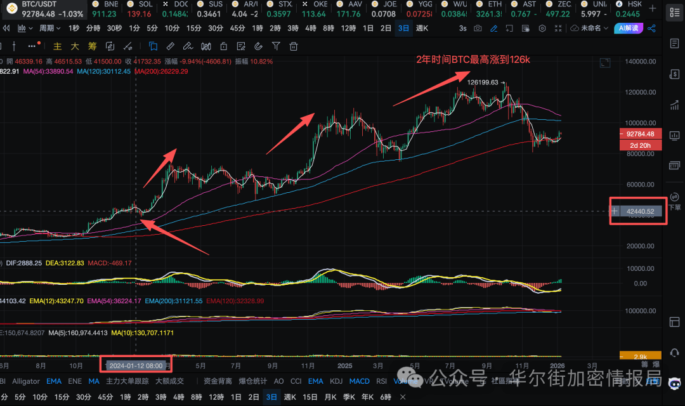
Task: Select 月K in bottom timeframe bar
Action: 330,397
